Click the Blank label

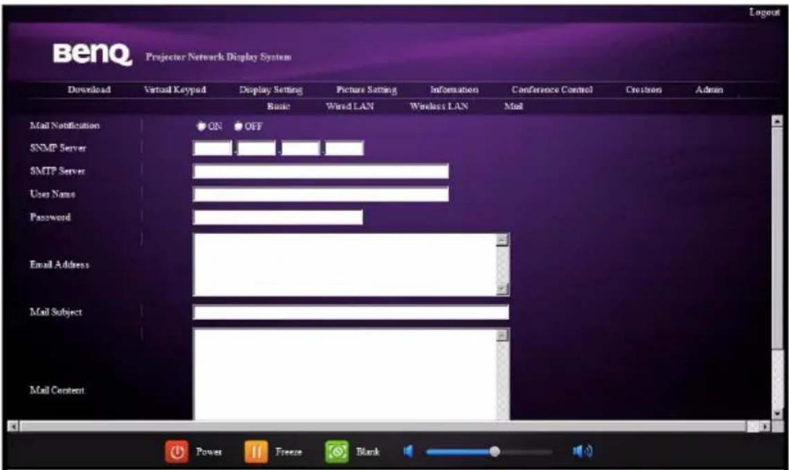[368, 451]
